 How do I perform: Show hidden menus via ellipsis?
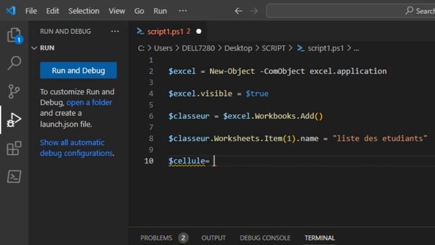point(183,11)
